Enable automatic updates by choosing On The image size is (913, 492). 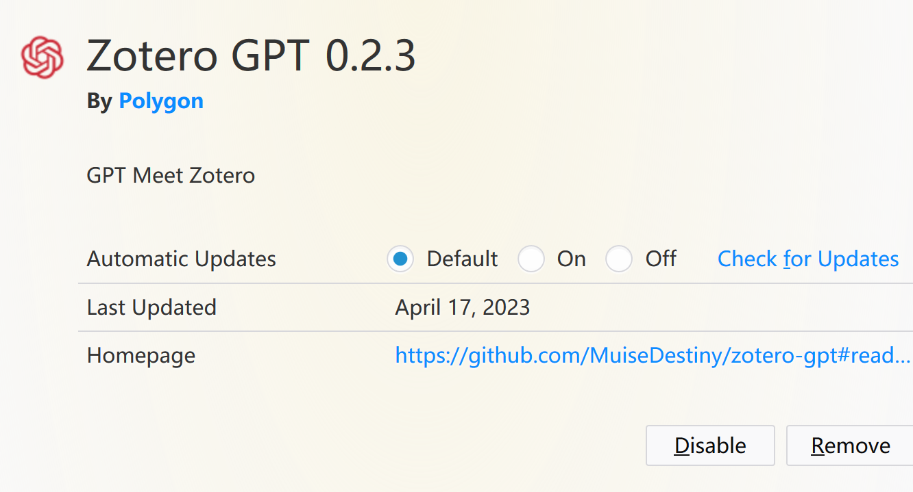(531, 259)
